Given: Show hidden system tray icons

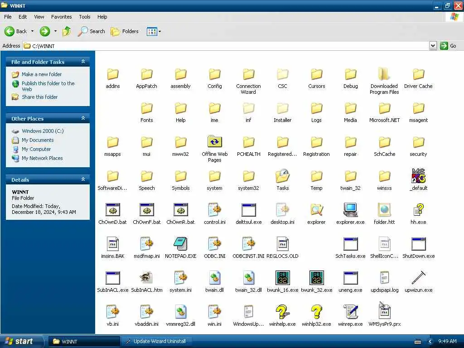Looking at the screenshot, I should (430, 342).
